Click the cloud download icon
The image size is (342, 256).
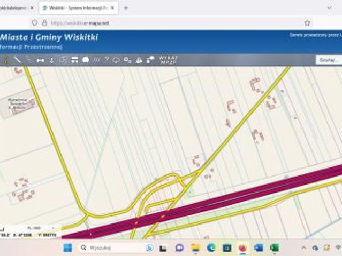[116, 60]
